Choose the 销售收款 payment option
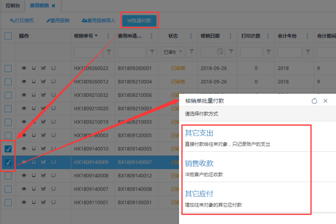 (x=199, y=163)
